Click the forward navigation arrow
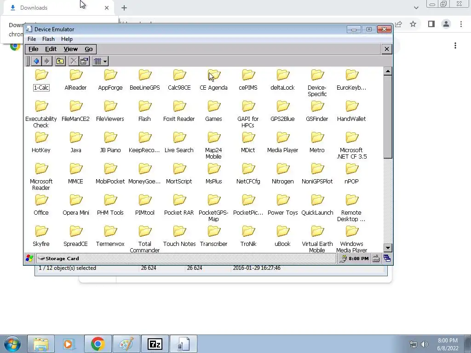 [47, 61]
